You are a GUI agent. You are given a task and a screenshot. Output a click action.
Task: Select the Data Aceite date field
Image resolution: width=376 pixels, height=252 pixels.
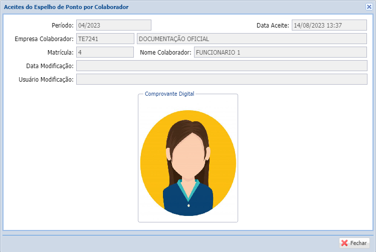click(x=329, y=25)
